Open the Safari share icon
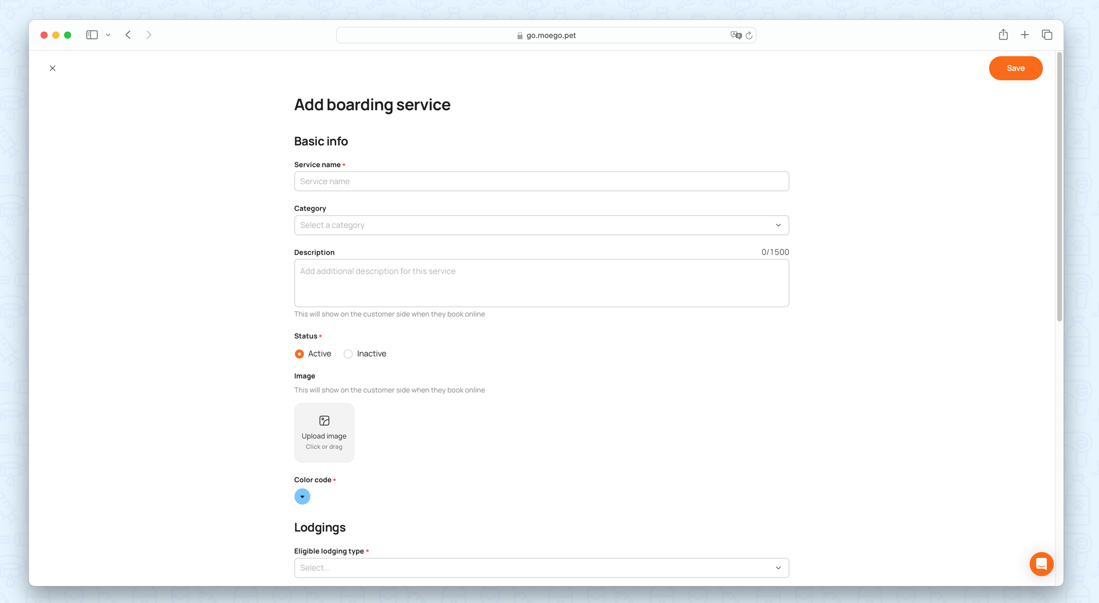The image size is (1099, 603). [1003, 35]
